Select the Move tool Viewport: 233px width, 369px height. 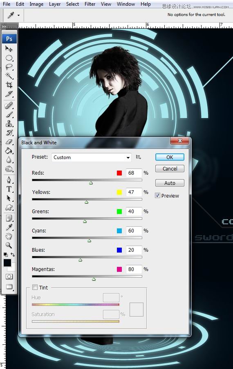coord(9,49)
